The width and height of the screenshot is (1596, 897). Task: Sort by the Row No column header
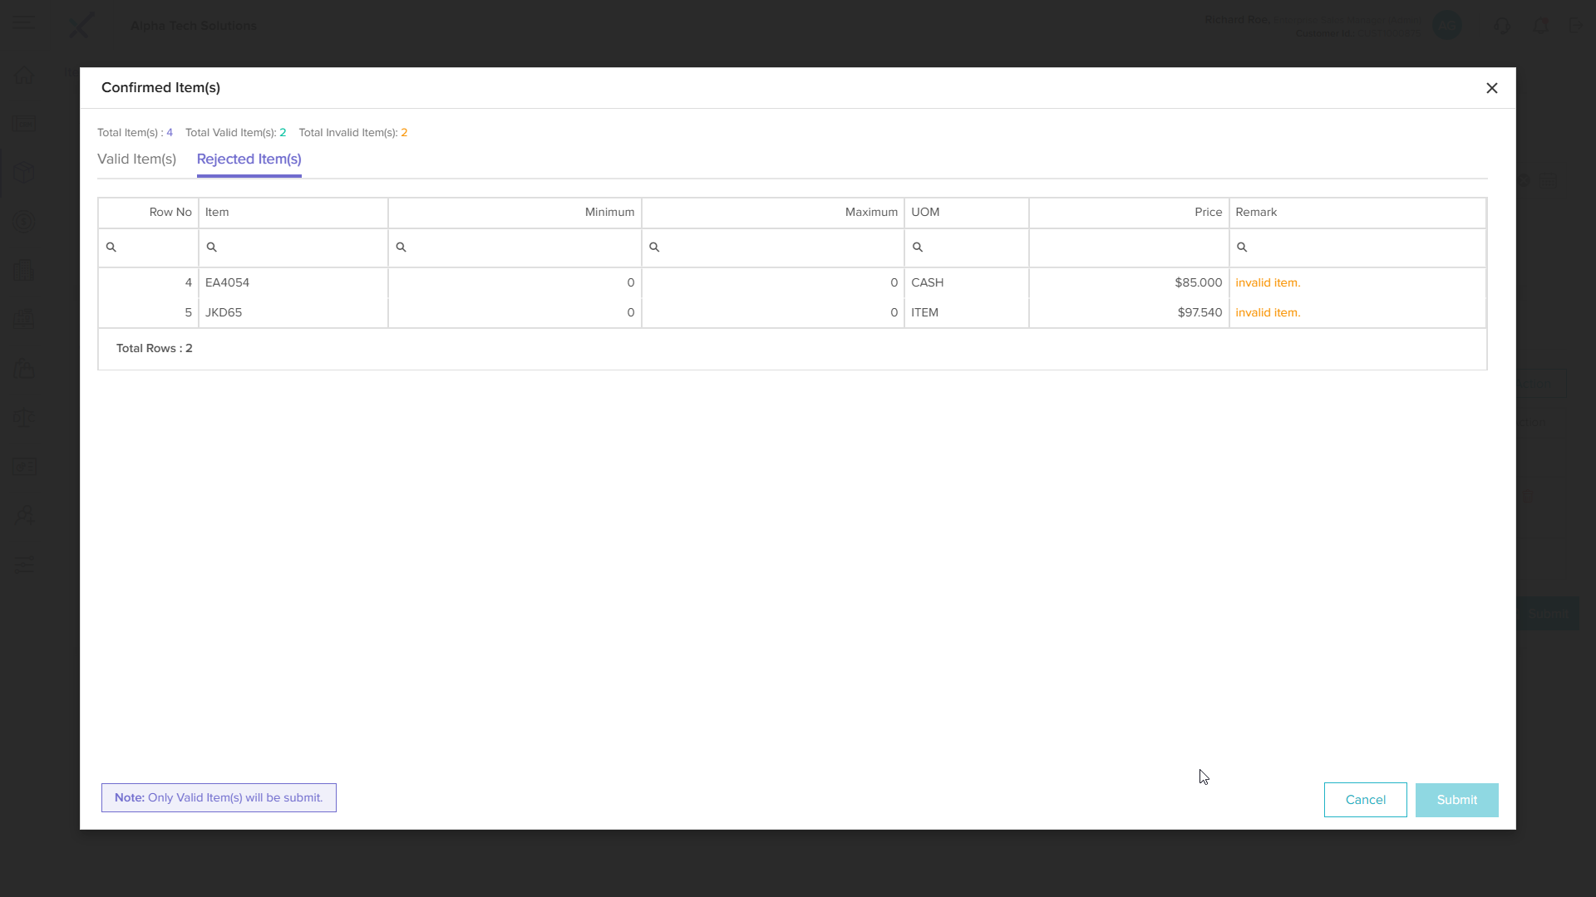170,212
